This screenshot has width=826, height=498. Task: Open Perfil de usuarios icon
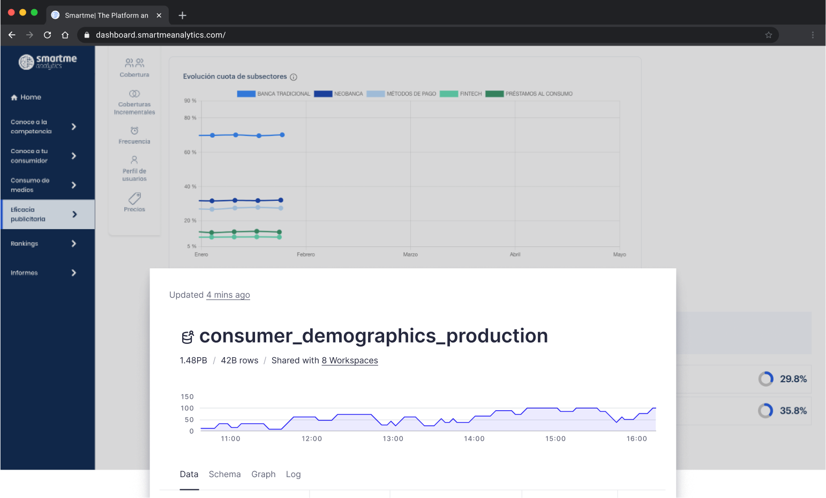coord(134,160)
